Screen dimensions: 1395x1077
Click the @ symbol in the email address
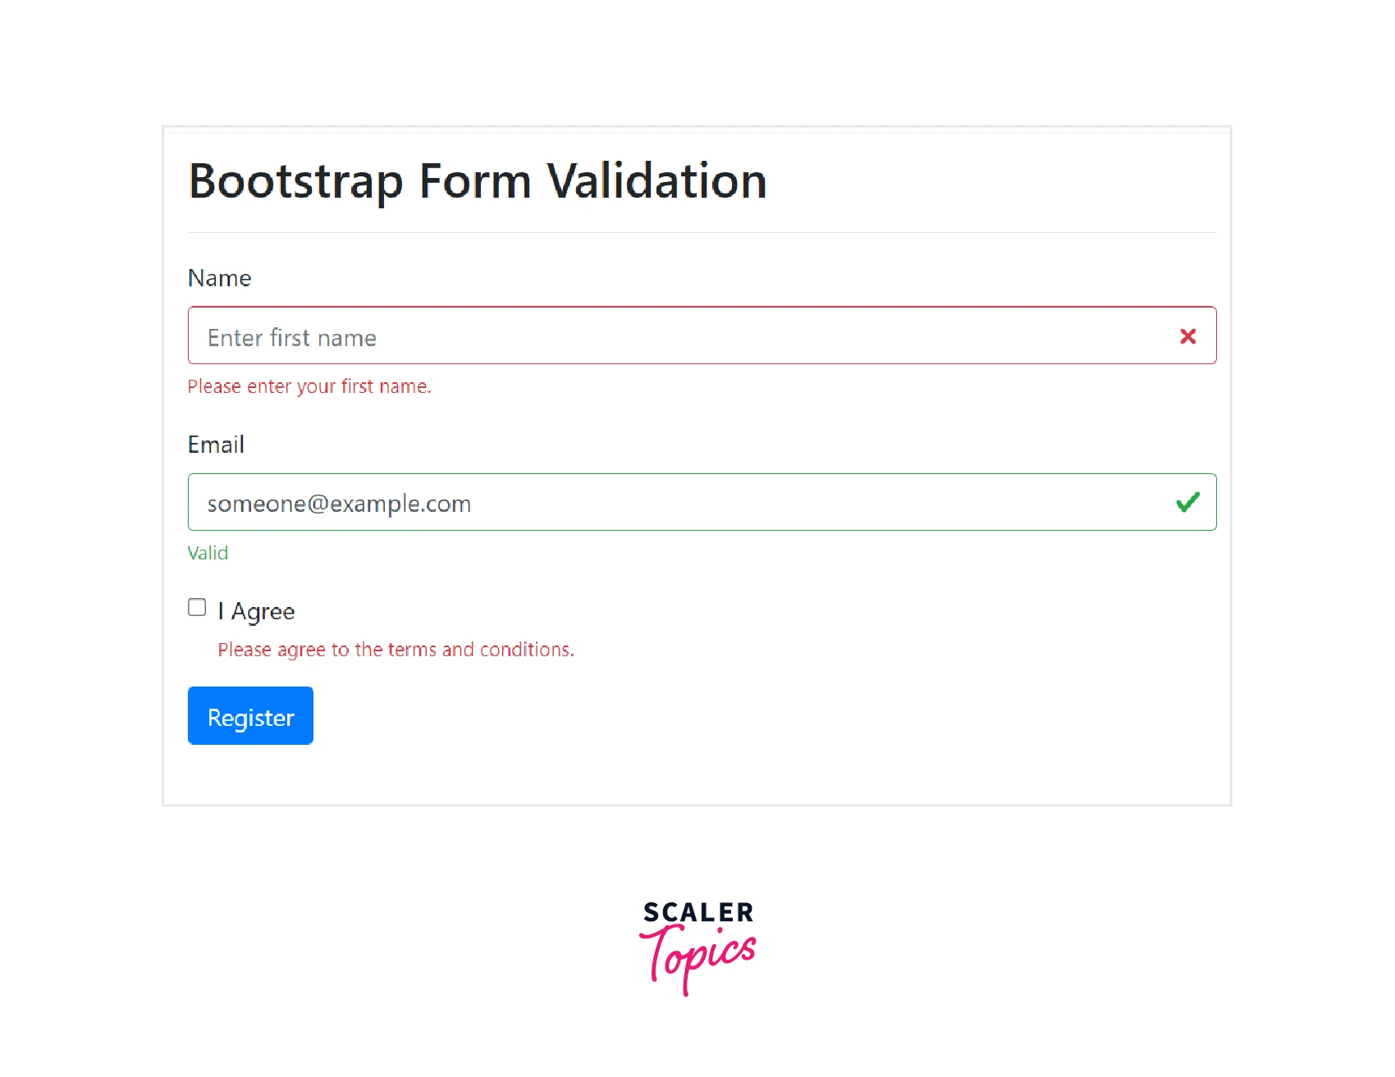coord(318,504)
